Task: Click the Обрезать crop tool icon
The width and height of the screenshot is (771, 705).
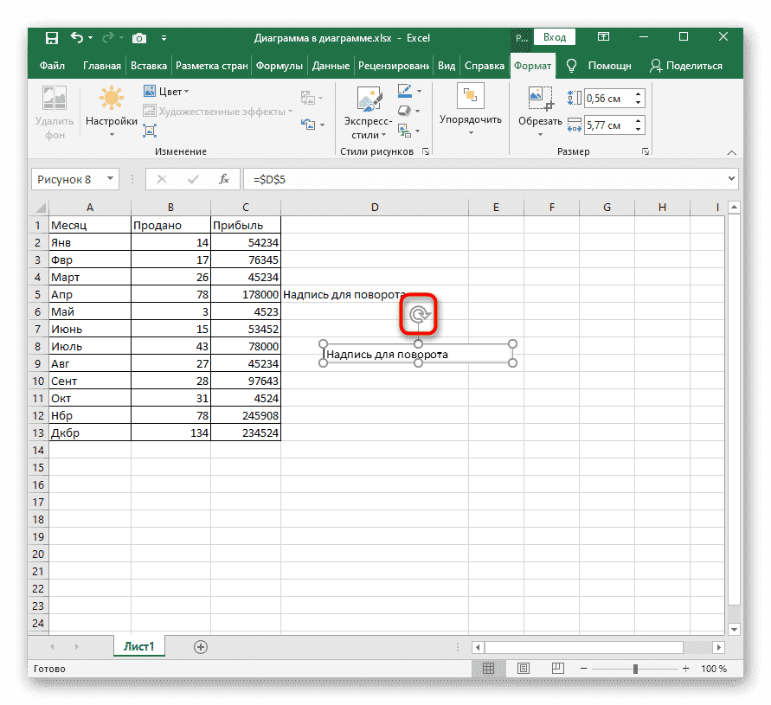Action: (540, 109)
